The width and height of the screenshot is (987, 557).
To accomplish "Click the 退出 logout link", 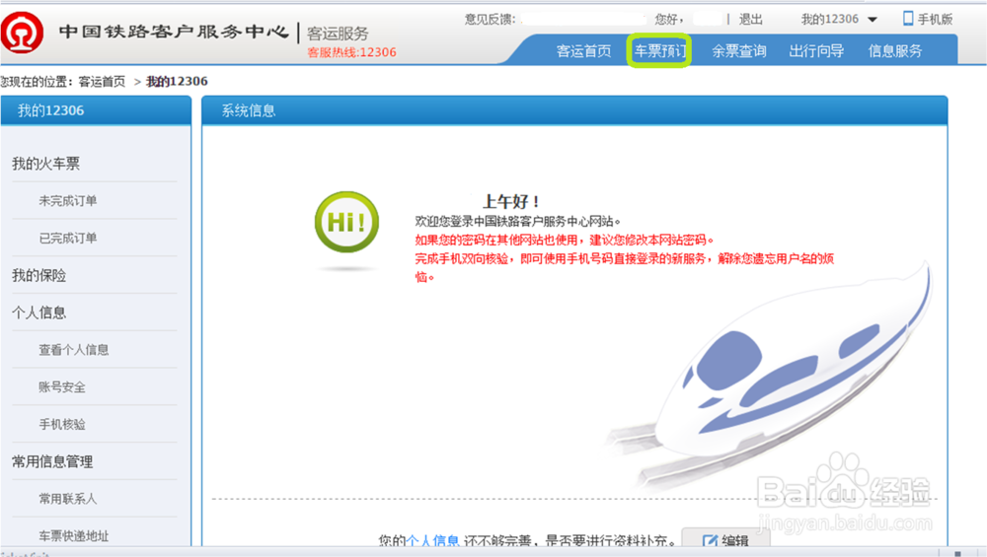I will click(750, 20).
